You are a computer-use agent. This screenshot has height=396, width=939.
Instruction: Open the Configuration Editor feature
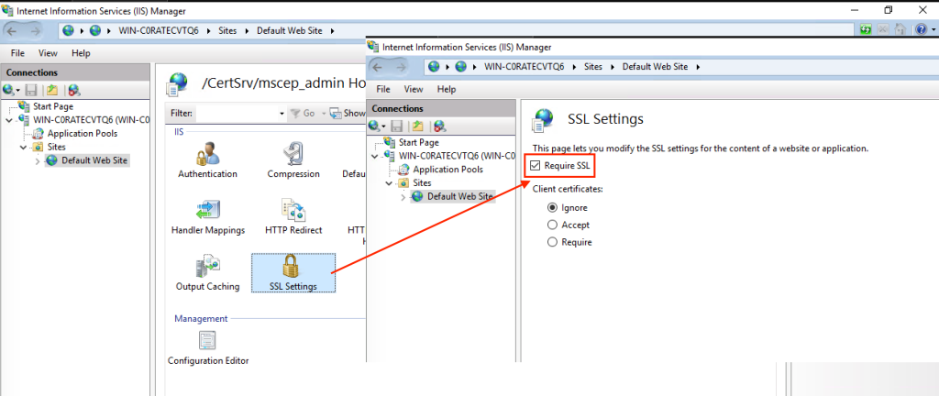[x=208, y=347]
